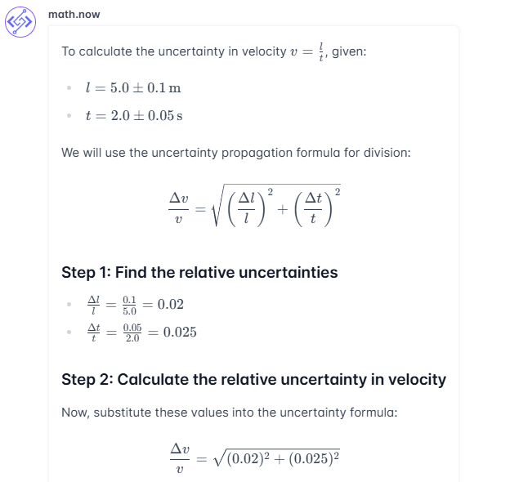Image resolution: width=510 pixels, height=482 pixels.
Task: Click the Δv/v fraction in the general formula
Action: 178,210
